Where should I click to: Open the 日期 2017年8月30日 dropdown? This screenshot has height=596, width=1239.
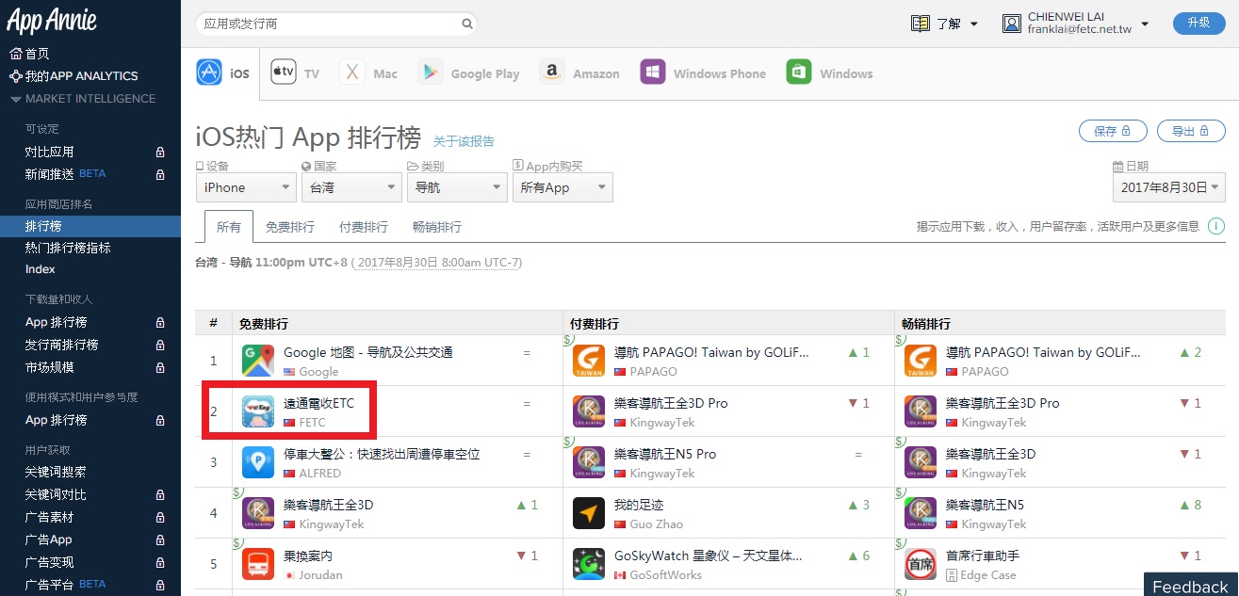click(1168, 187)
